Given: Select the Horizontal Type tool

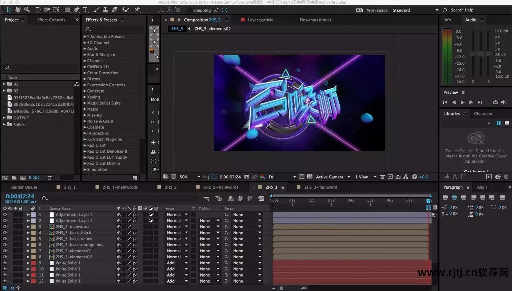Looking at the screenshot, I should click(85, 10).
